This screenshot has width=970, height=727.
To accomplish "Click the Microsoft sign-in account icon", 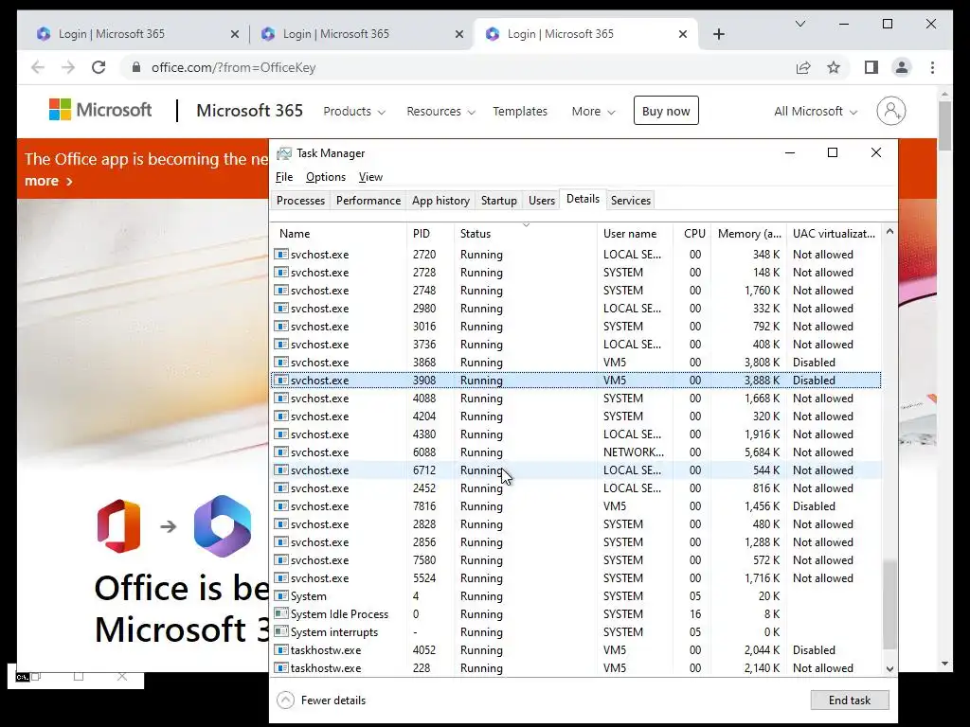I will [x=891, y=111].
